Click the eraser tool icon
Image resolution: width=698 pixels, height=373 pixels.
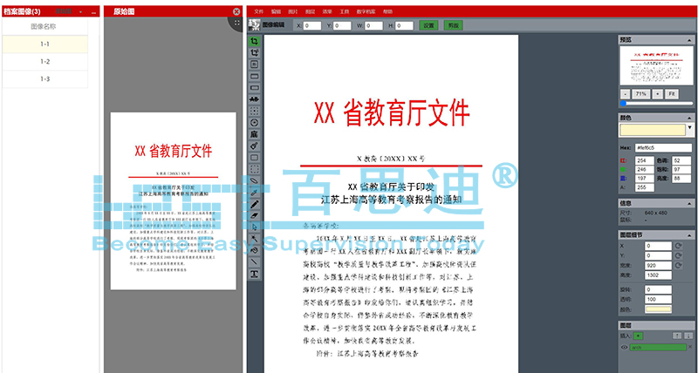(254, 214)
